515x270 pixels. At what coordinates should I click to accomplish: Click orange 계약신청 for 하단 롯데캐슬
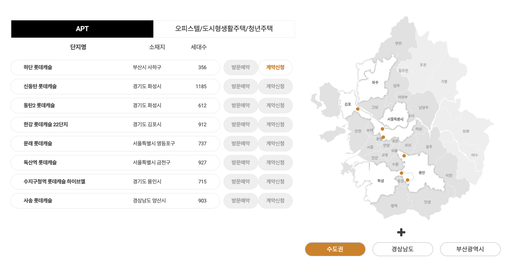click(275, 67)
